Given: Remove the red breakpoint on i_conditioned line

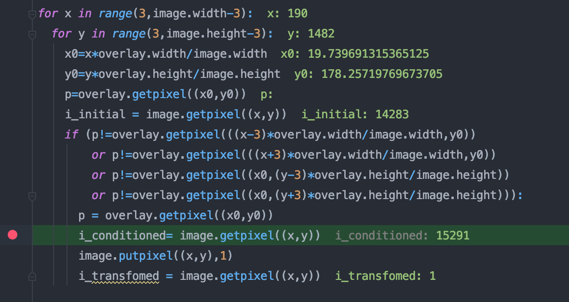Looking at the screenshot, I should [x=13, y=235].
